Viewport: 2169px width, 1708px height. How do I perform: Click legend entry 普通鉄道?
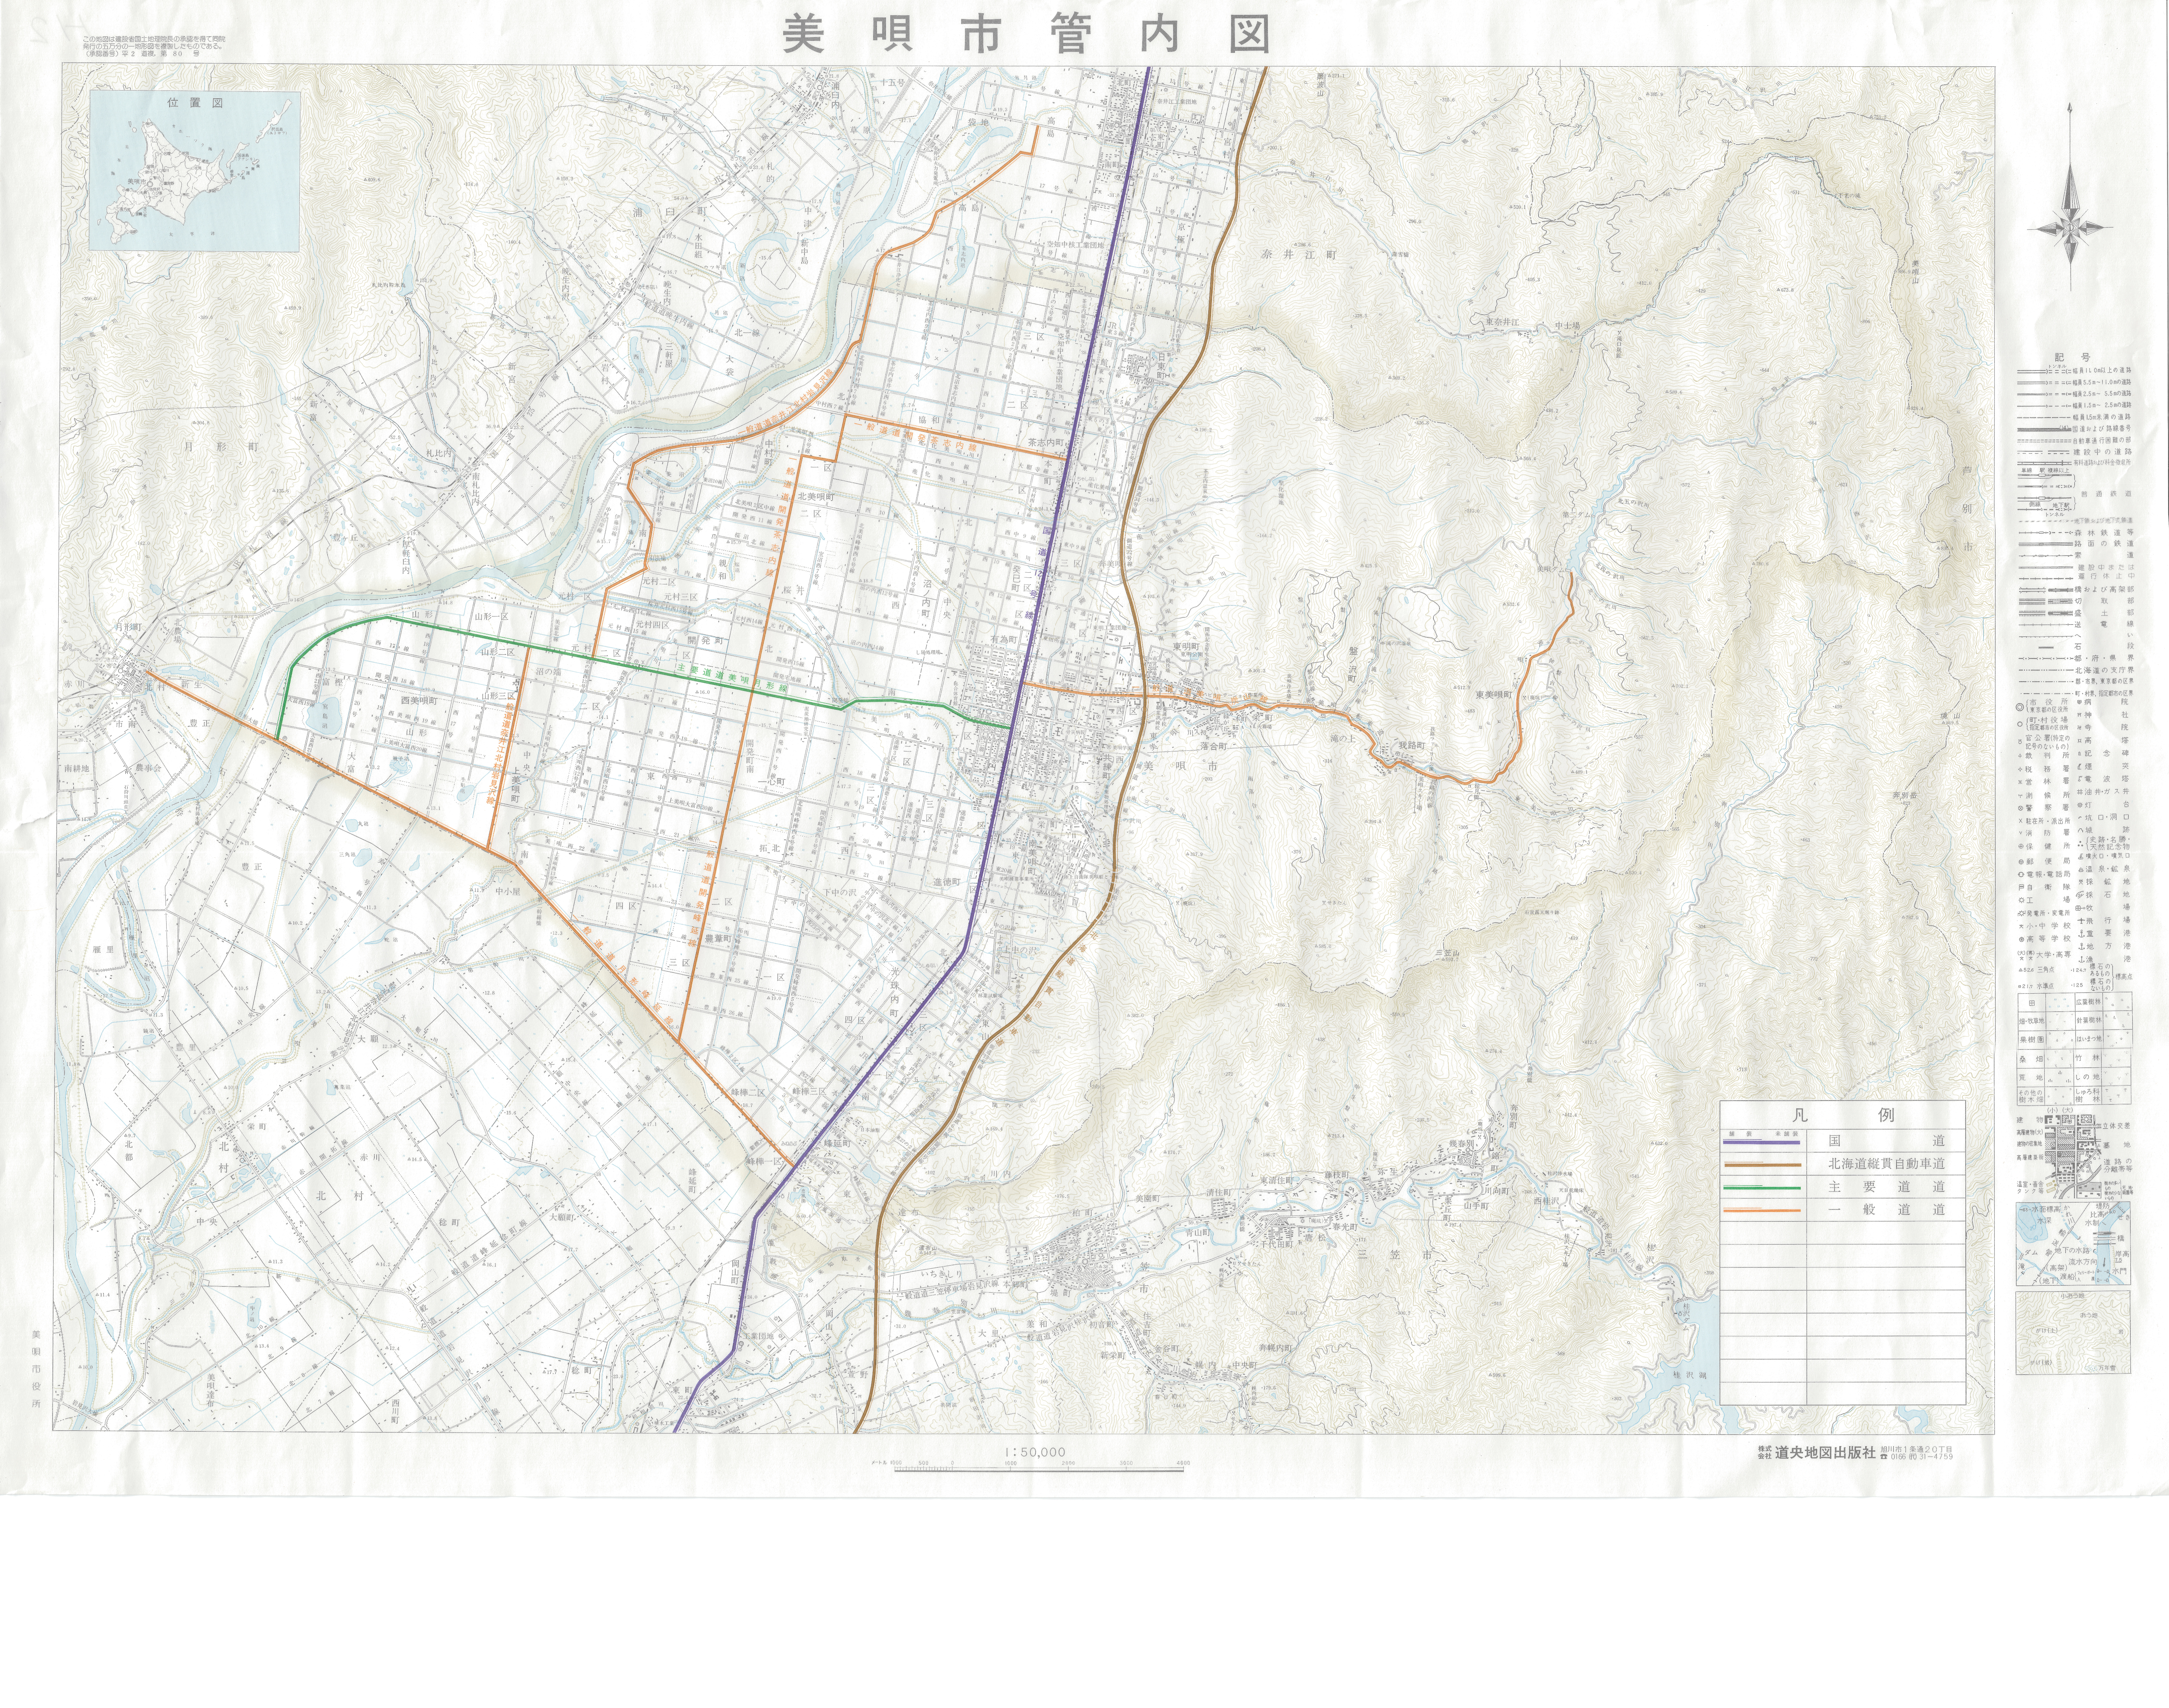pyautogui.click(x=2106, y=494)
